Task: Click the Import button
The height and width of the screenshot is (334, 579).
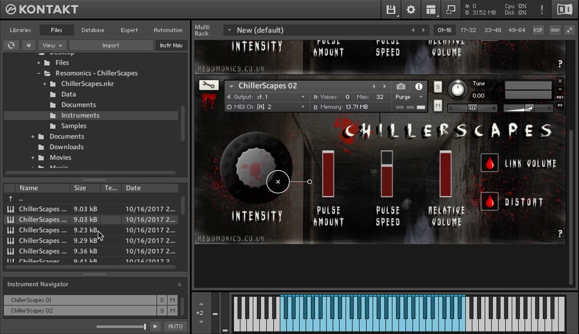Action: tap(111, 45)
